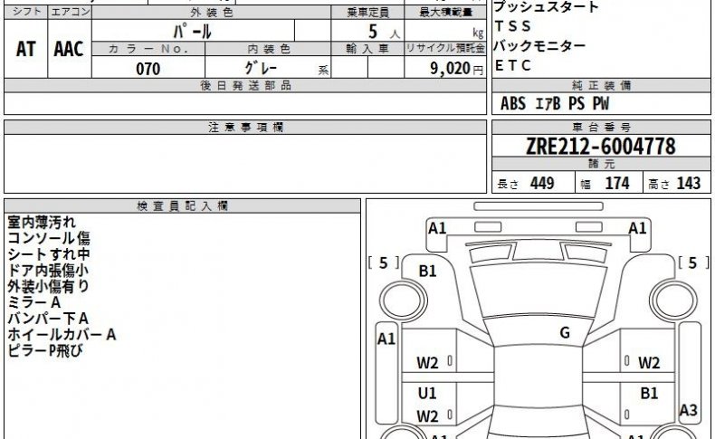715x439 pixels.
Task: Click the 車台番号 header
Action: 602,128
